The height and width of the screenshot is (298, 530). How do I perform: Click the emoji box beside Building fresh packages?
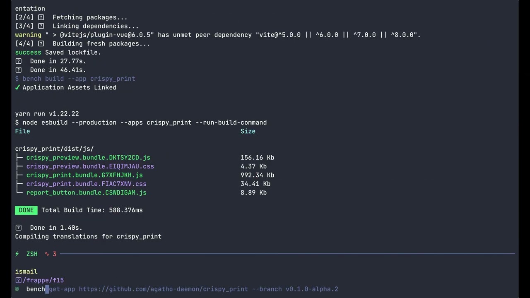[41, 43]
